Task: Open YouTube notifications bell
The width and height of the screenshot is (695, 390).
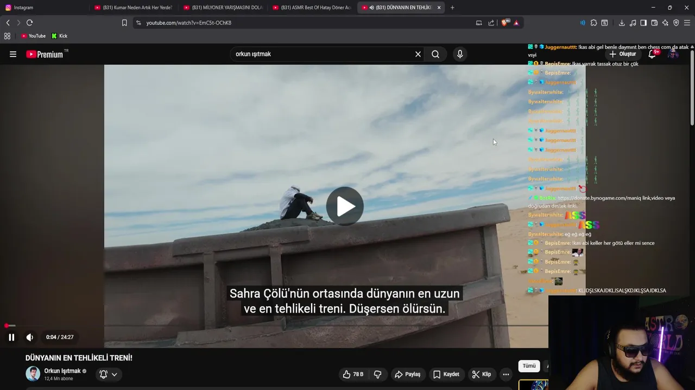Action: coord(653,54)
